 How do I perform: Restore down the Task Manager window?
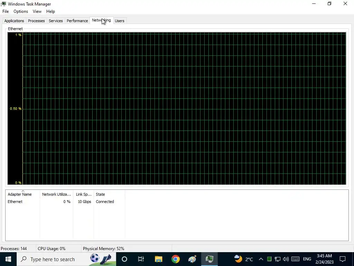(x=329, y=3)
